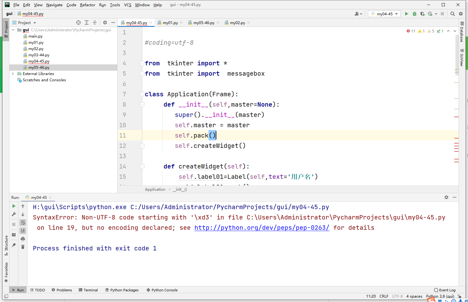Expand the External Libraries node
Viewport: 468px width, 302px height.
pyautogui.click(x=13, y=74)
